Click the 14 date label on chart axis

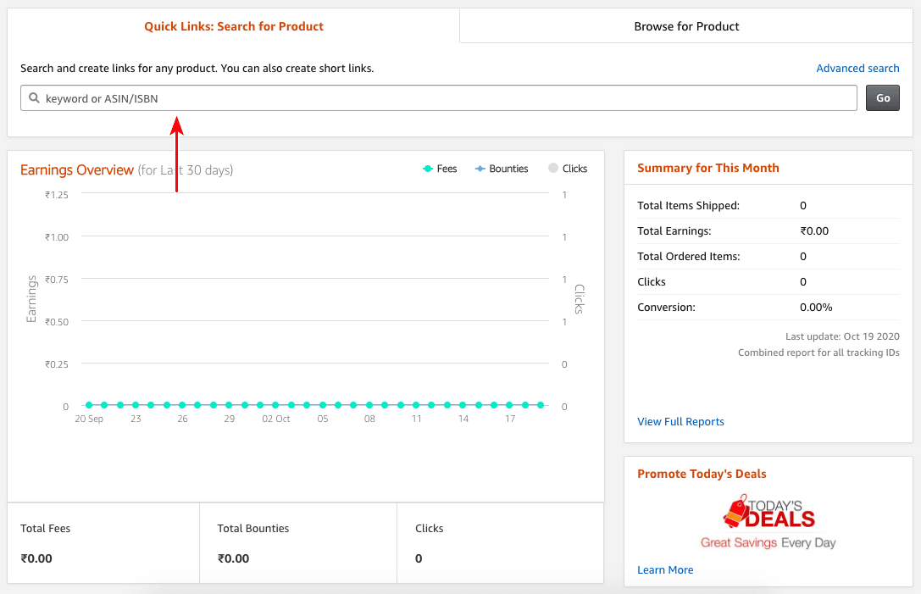pos(463,419)
